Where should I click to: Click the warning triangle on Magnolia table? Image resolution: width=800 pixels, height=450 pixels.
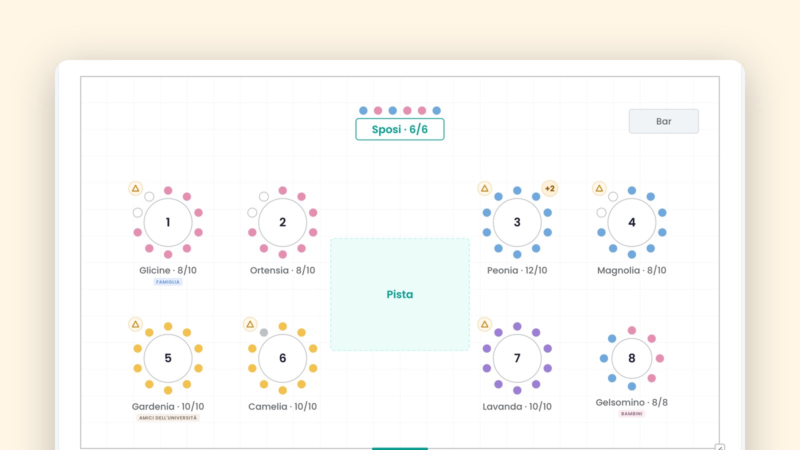pyautogui.click(x=599, y=188)
